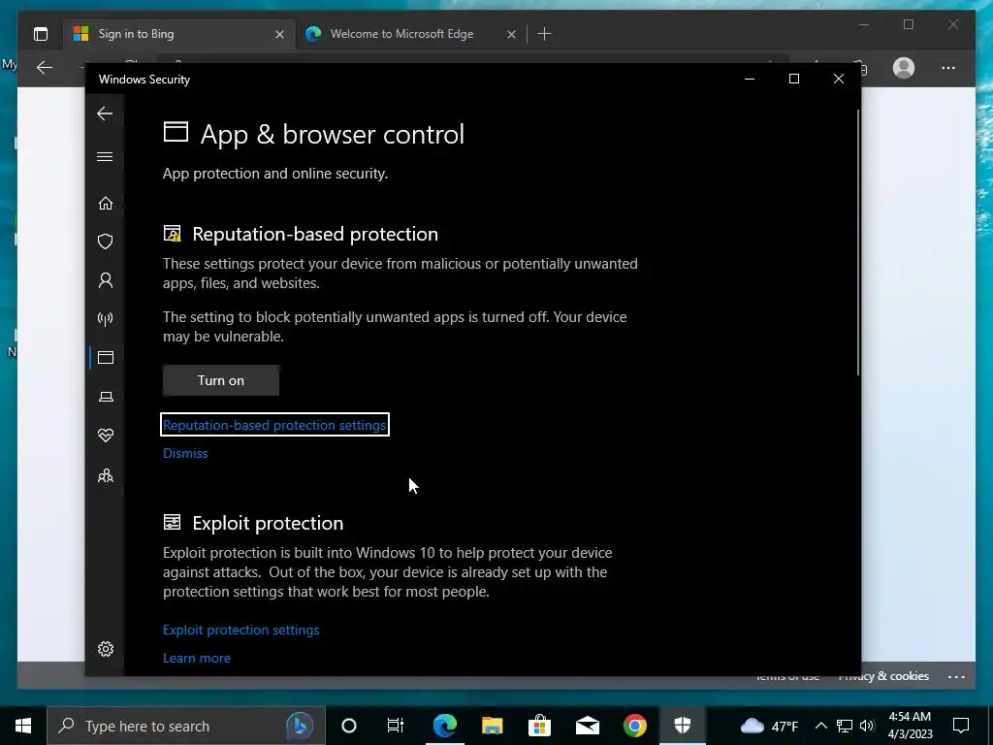
Task: Maximize the Windows Security window
Action: pos(793,80)
